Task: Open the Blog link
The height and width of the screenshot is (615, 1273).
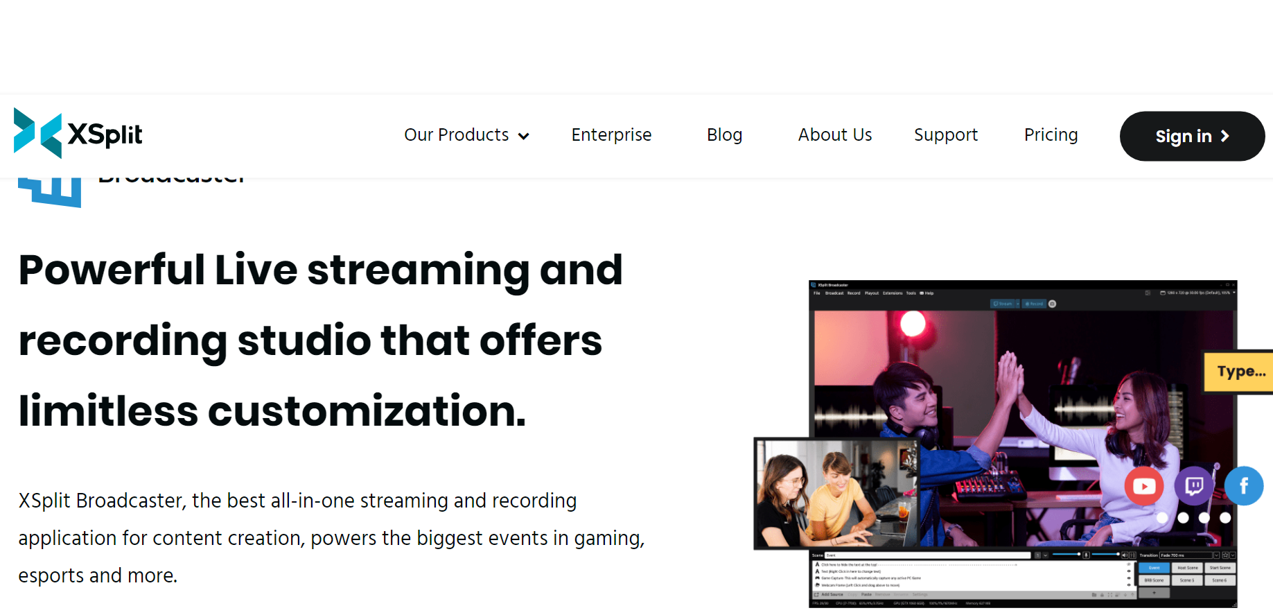Action: point(724,135)
